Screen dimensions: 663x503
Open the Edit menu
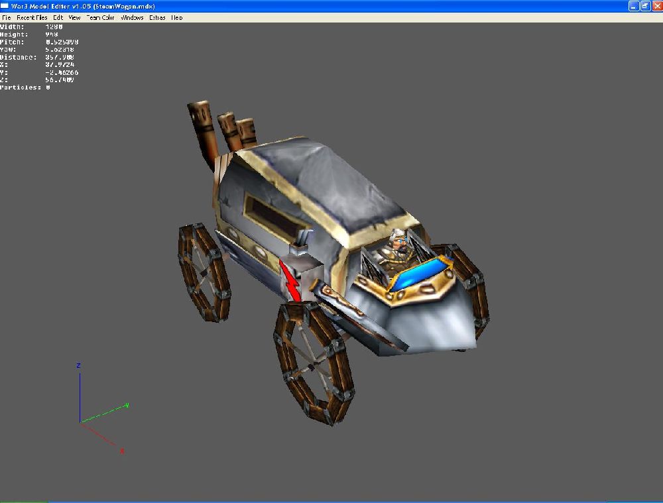pos(58,18)
